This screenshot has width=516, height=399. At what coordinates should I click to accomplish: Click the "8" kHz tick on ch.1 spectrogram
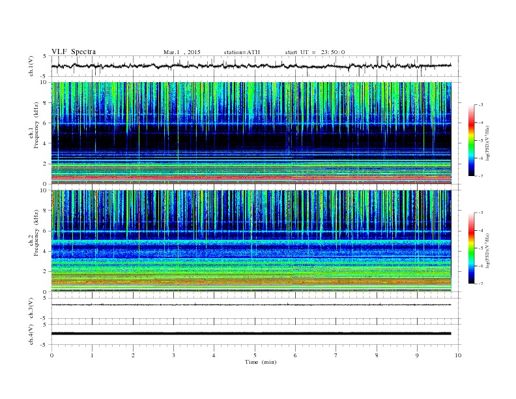click(46, 103)
